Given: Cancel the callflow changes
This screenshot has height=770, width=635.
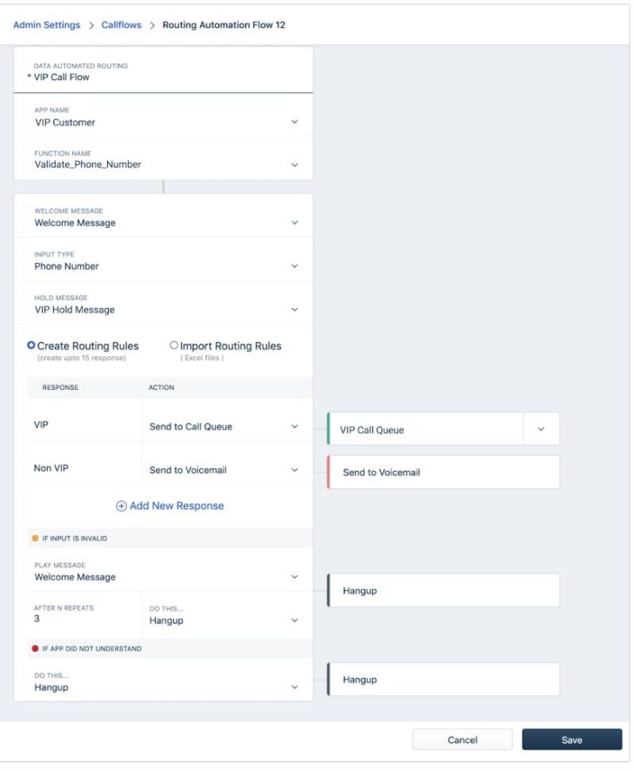Looking at the screenshot, I should click(x=462, y=740).
